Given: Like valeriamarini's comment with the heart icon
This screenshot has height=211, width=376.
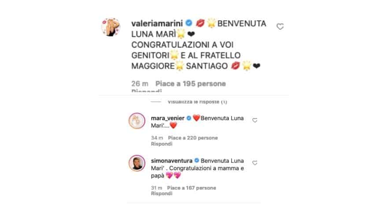Looking at the screenshot, I should pos(280,26).
